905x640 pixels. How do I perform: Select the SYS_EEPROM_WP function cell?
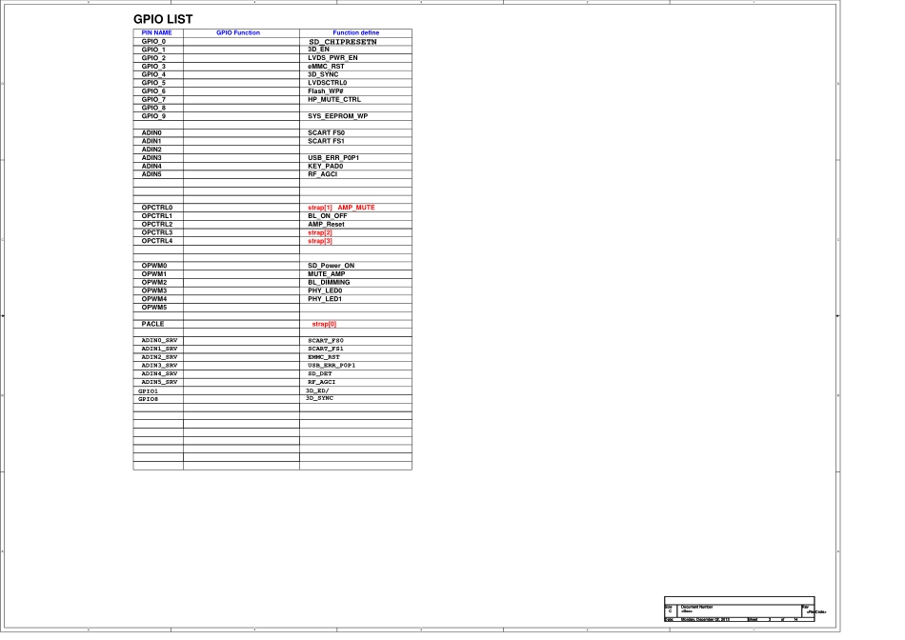337,116
